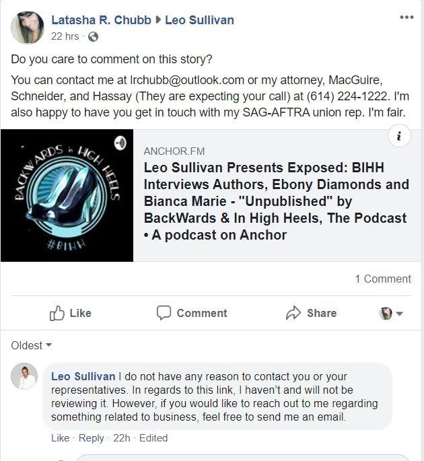Open Latasha R. Chubb's profile name link
Viewport: 424px width, 461px height.
[101, 20]
